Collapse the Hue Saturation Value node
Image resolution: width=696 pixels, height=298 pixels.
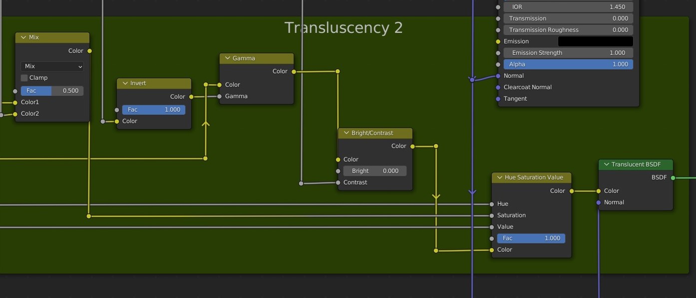point(499,177)
